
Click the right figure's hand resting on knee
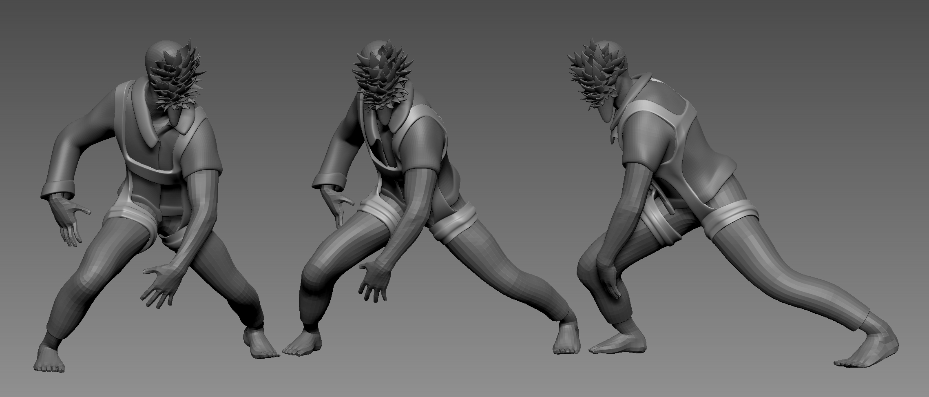coord(610,282)
